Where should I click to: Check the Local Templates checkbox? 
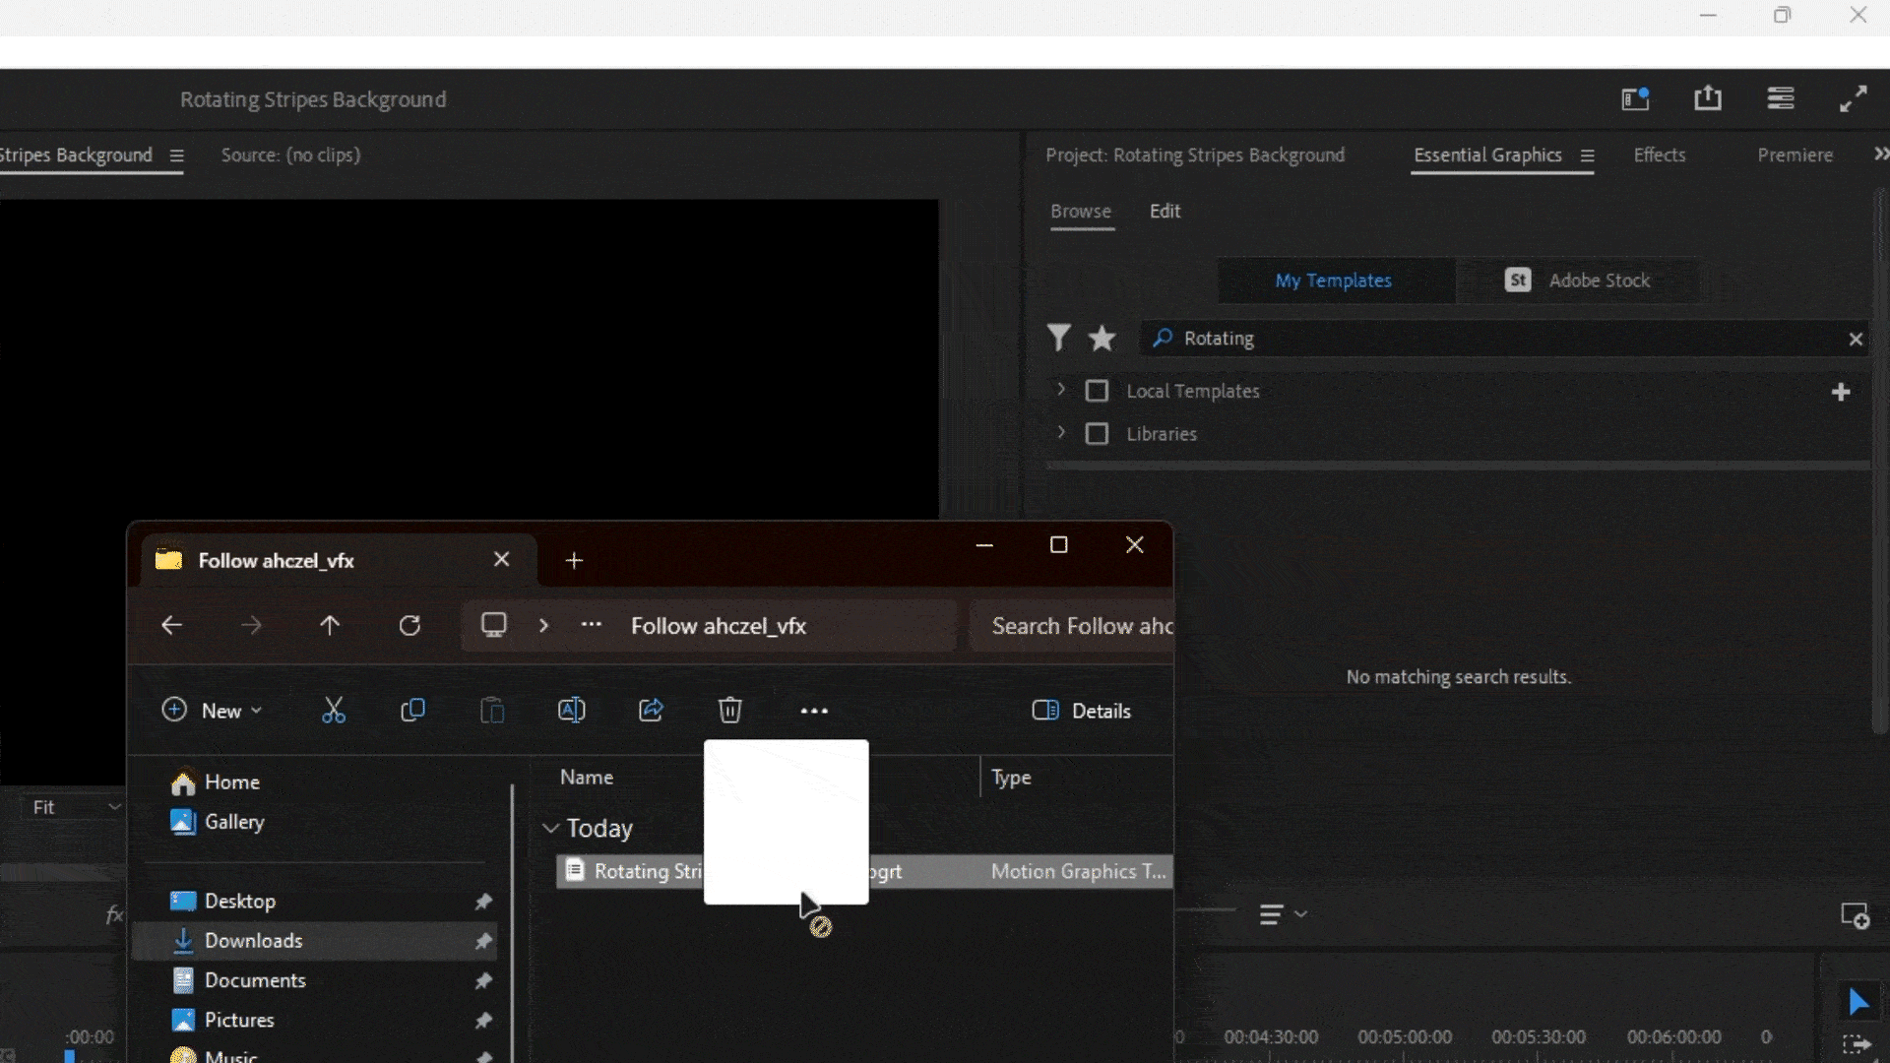[1097, 391]
